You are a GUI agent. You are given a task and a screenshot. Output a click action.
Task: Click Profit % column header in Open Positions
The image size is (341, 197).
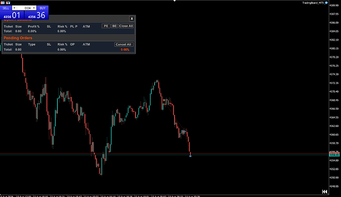click(34, 27)
